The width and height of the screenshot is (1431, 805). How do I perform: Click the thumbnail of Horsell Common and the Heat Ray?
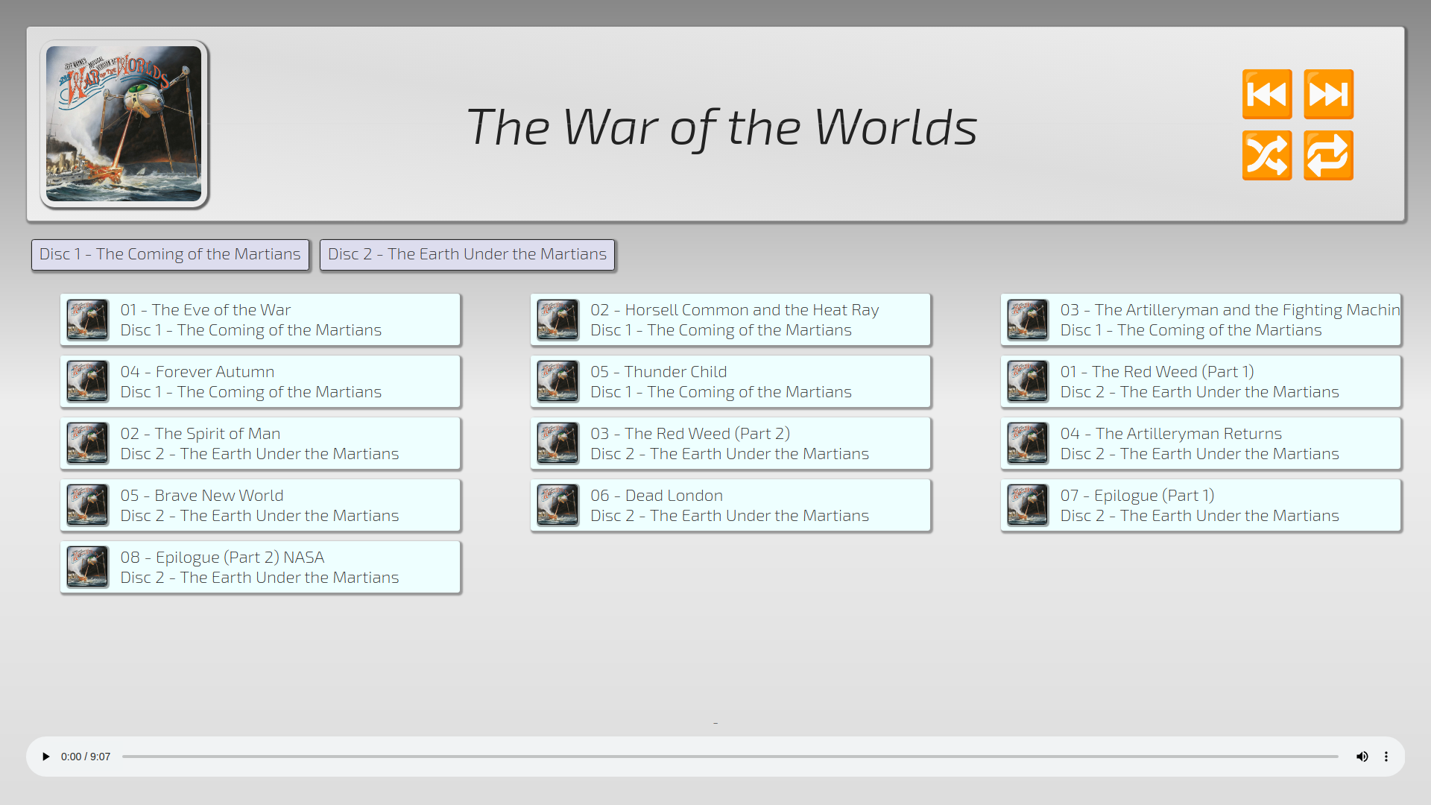(557, 320)
